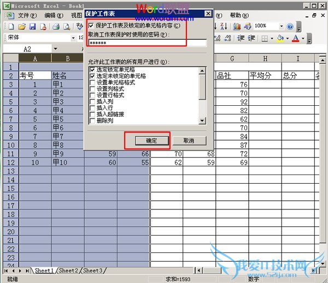Click the Excel workbook icon beside File menu
The width and height of the screenshot is (328, 283).
pos(10,15)
